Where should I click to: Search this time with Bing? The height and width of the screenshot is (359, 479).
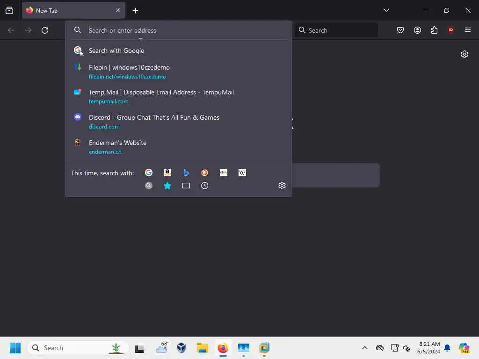tap(186, 173)
